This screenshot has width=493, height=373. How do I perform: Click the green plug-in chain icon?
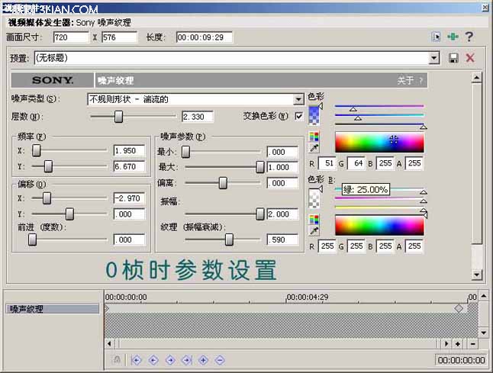coord(453,37)
